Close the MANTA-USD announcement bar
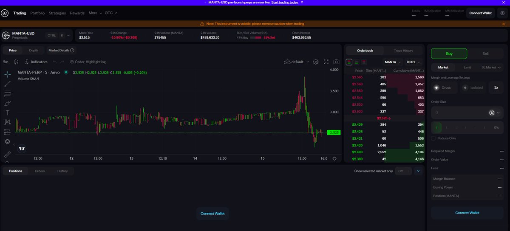This screenshot has width=510, height=231. (504, 3)
